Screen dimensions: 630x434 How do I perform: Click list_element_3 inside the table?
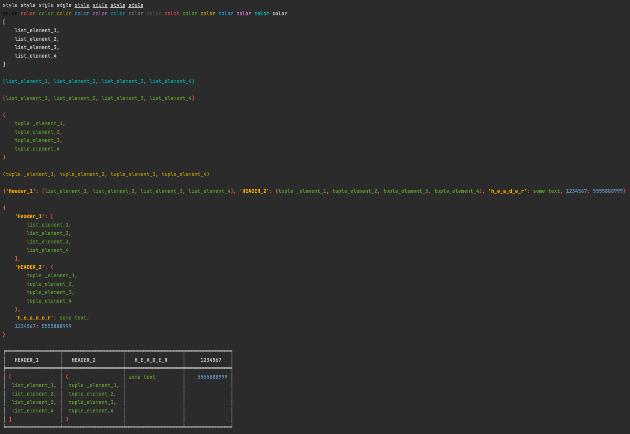(x=32, y=402)
